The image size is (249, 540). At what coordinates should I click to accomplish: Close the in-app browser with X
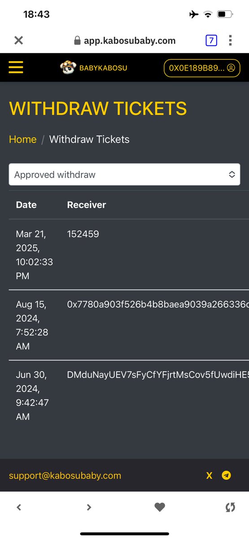[18, 40]
